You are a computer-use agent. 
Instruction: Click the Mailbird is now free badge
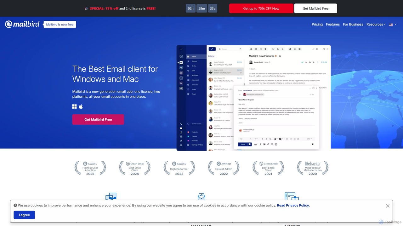coord(60,24)
